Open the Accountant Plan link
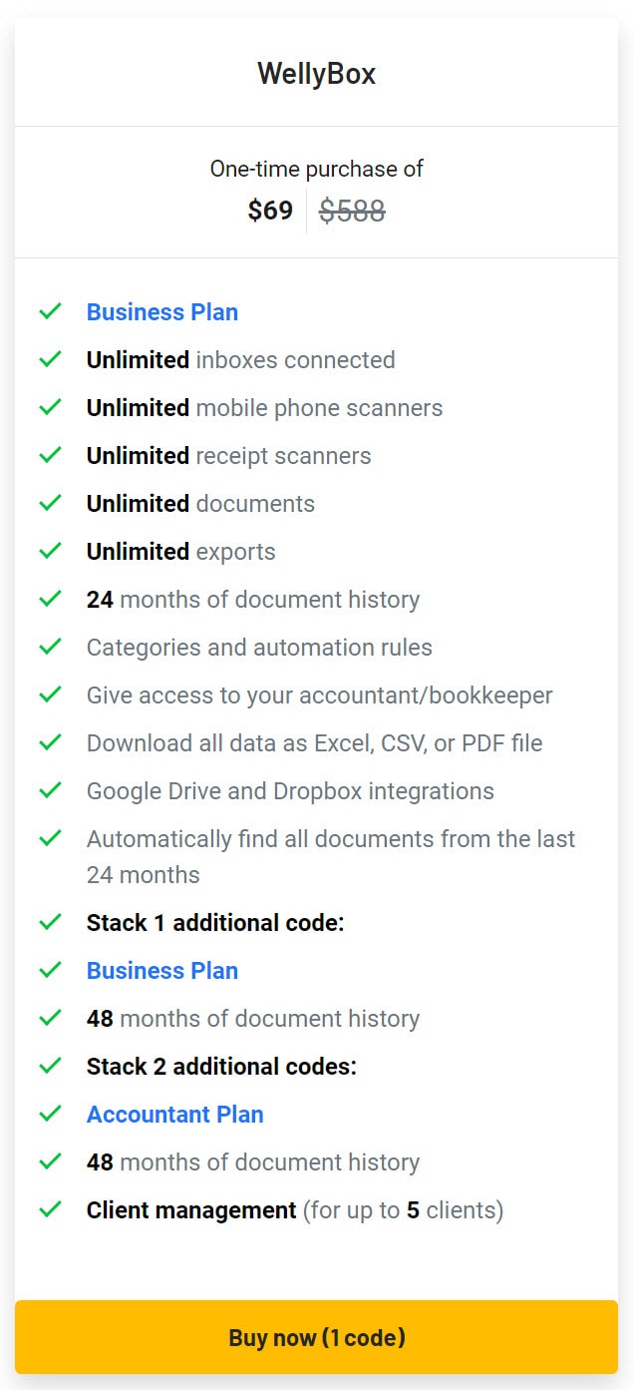 [175, 1115]
